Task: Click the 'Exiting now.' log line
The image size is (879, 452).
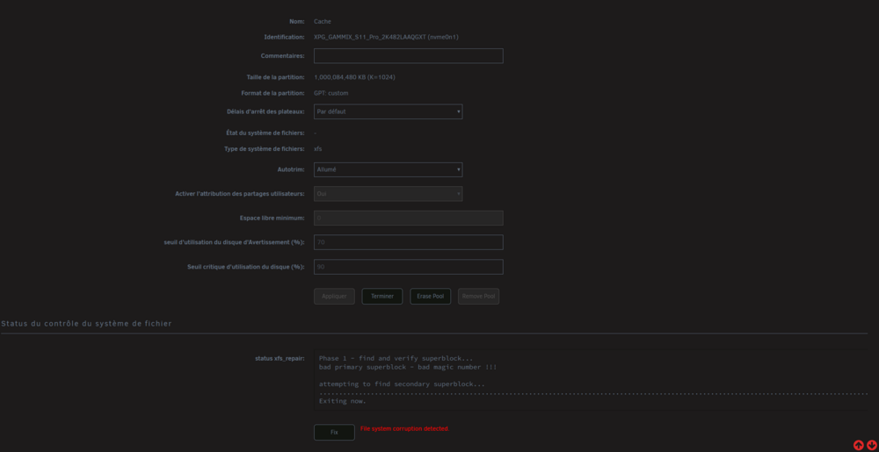Action: tap(343, 401)
